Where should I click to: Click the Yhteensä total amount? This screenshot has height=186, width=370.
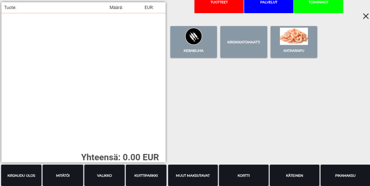click(120, 157)
